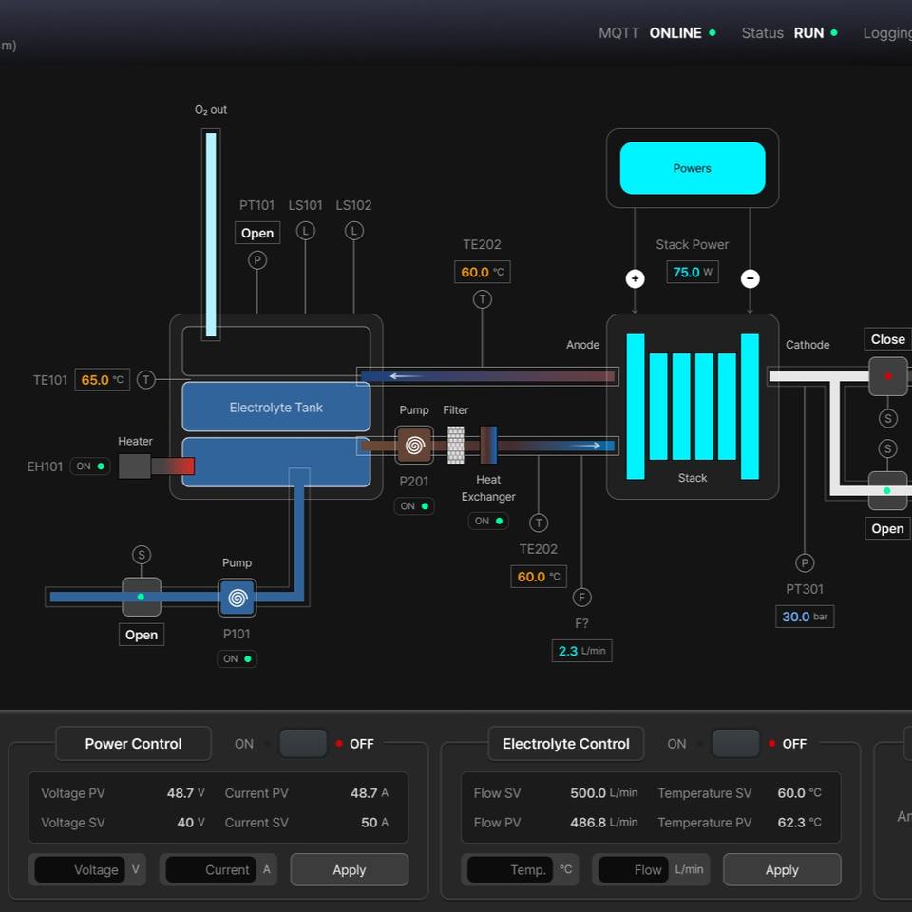
Task: Toggle the EH101 heater ON indicator
Action: click(90, 466)
